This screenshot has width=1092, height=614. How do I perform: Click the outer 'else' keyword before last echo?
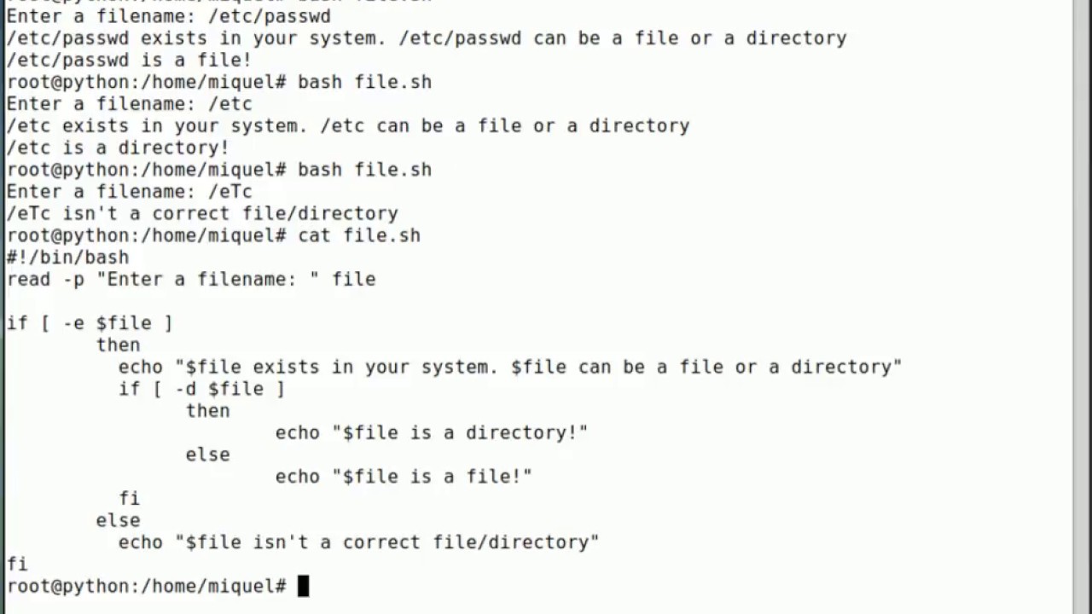point(118,520)
